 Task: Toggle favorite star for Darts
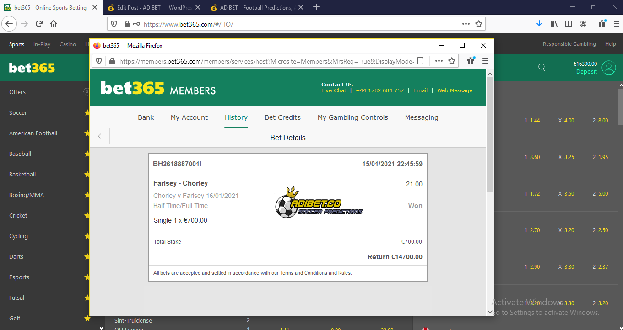pyautogui.click(x=87, y=256)
